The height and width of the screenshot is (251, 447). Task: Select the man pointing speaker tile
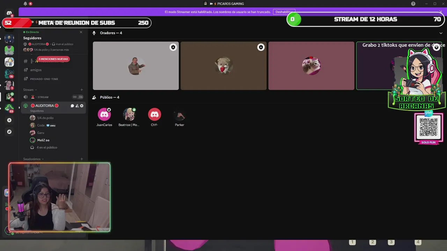(136, 66)
